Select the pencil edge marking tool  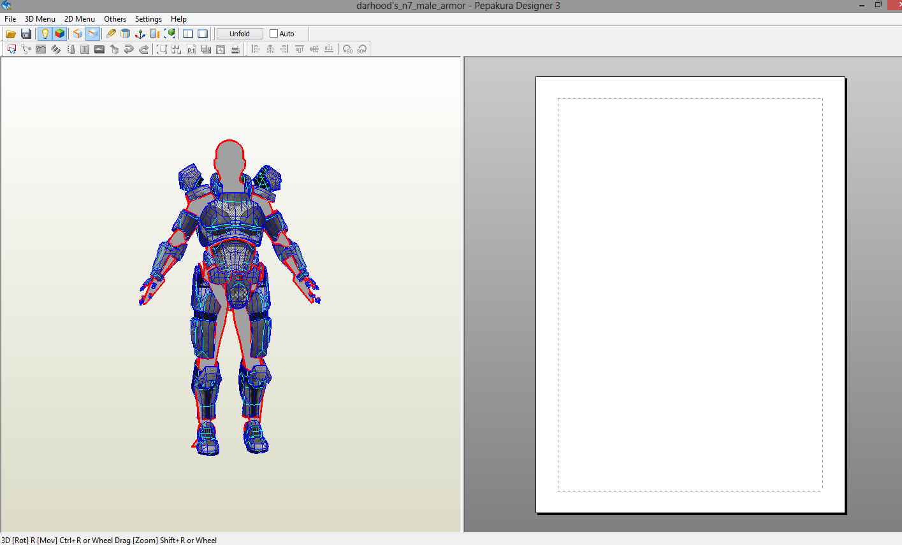(111, 34)
